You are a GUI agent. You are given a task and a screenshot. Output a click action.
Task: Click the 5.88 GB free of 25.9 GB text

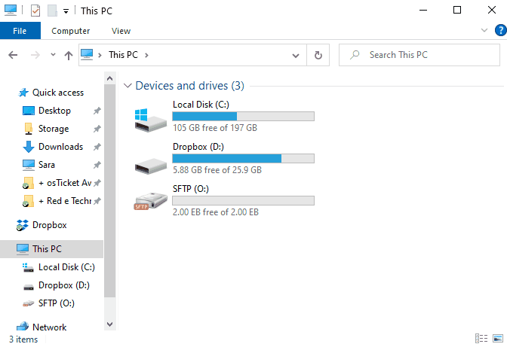click(x=217, y=170)
